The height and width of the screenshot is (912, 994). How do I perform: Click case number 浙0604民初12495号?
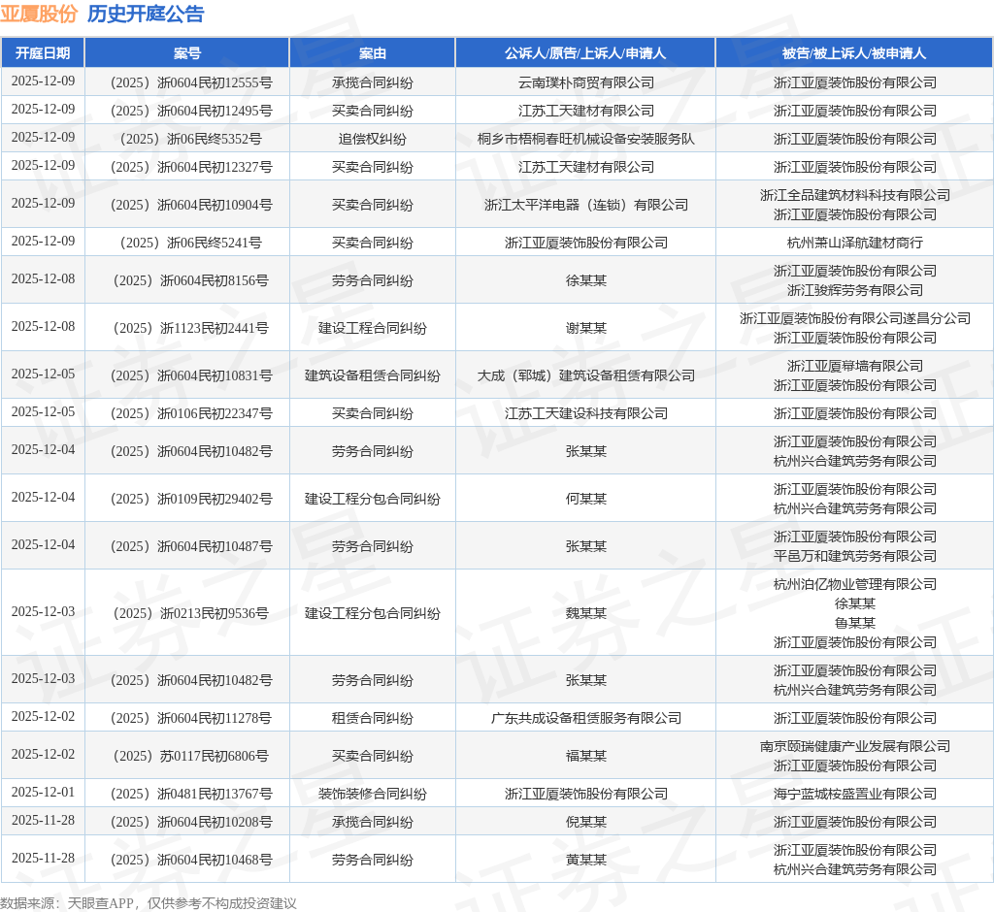pyautogui.click(x=191, y=111)
